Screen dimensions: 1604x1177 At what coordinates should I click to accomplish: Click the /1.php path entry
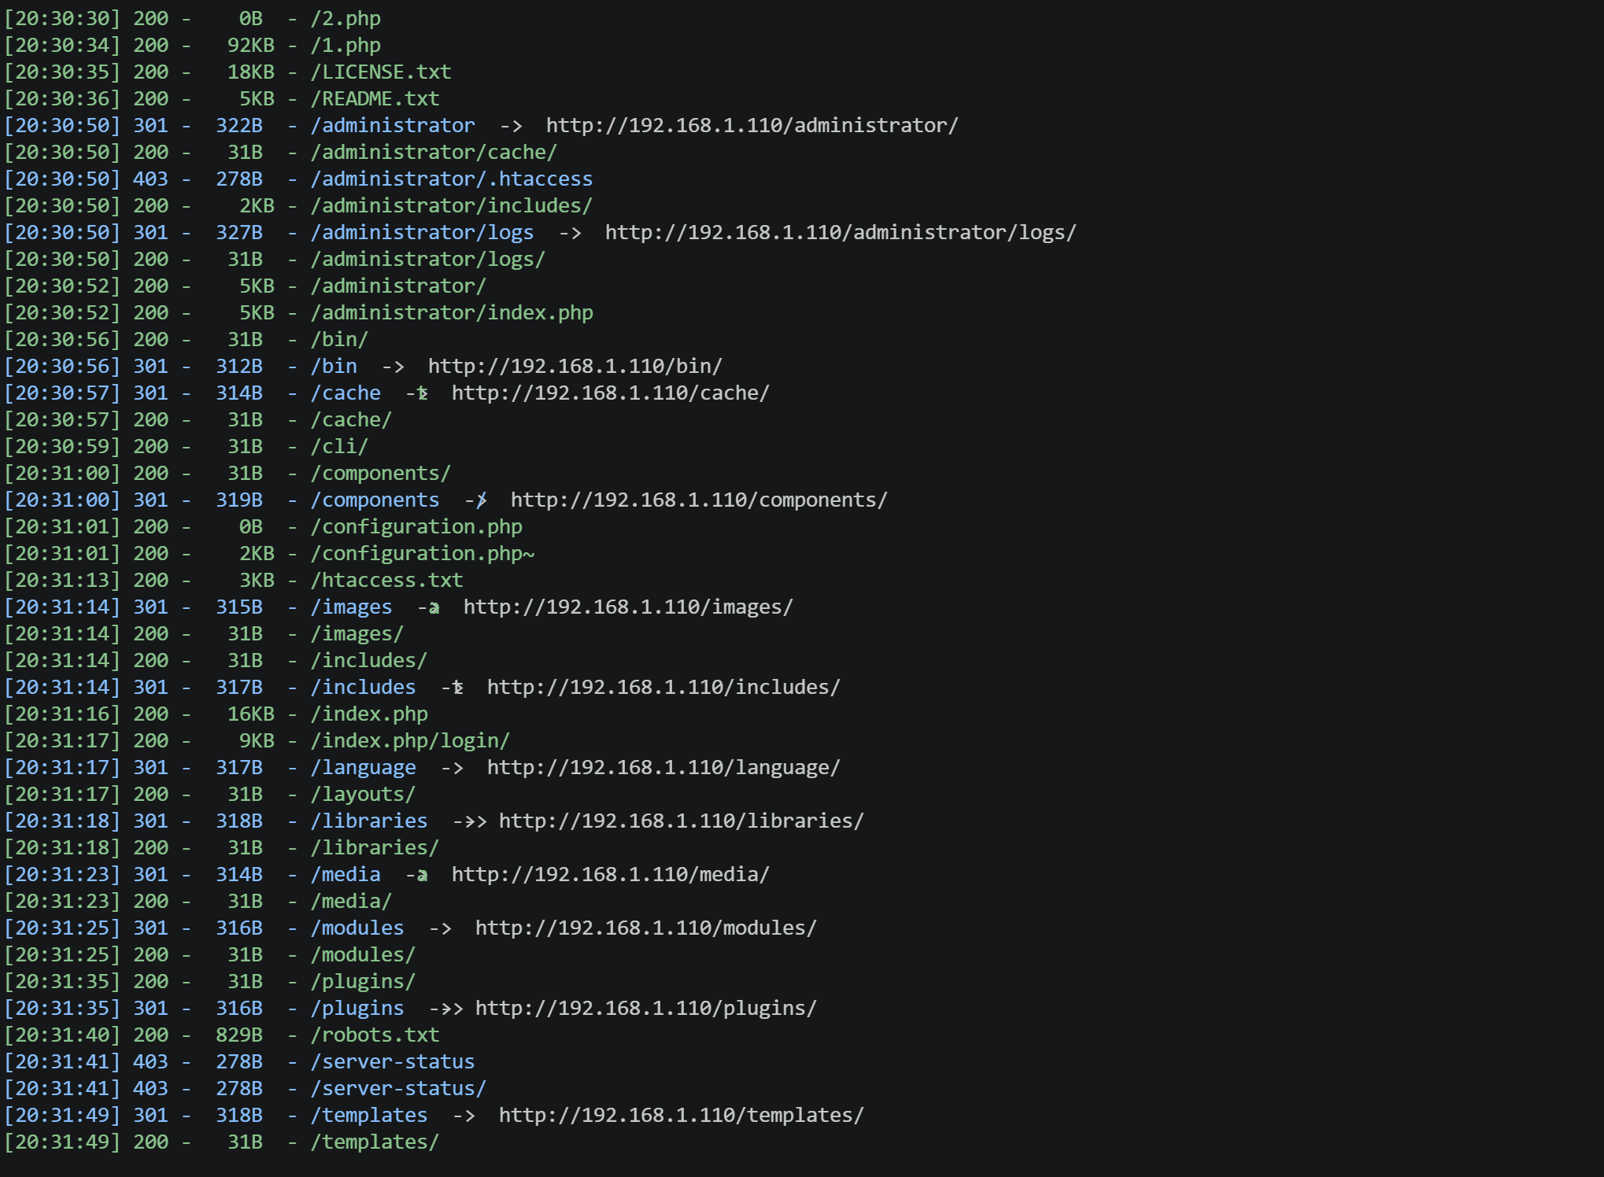click(346, 46)
